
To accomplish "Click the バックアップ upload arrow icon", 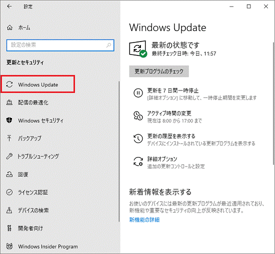I will (x=9, y=138).
